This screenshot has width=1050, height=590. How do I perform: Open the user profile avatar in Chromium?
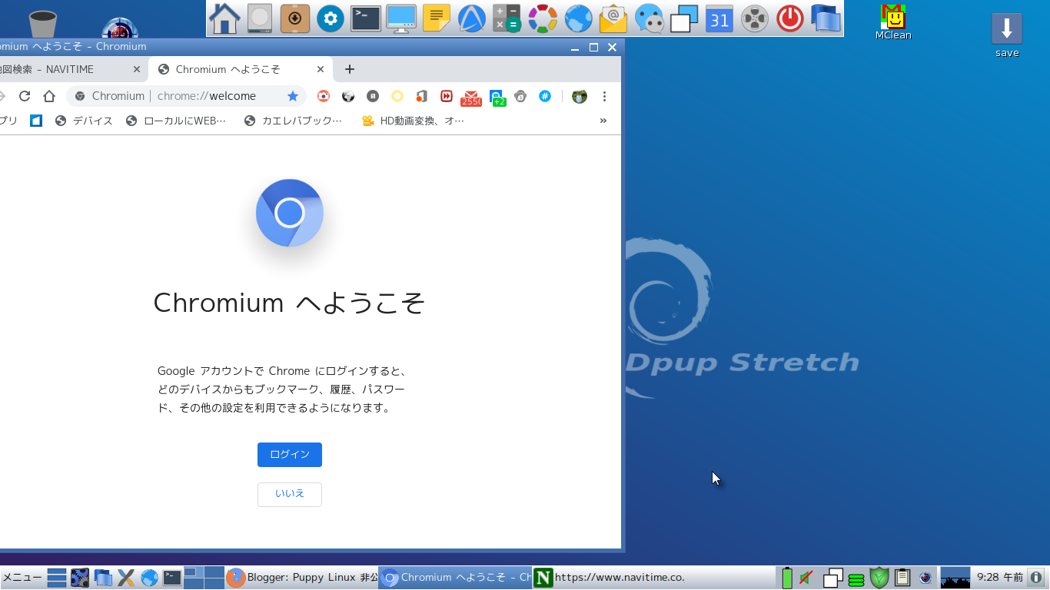[580, 96]
